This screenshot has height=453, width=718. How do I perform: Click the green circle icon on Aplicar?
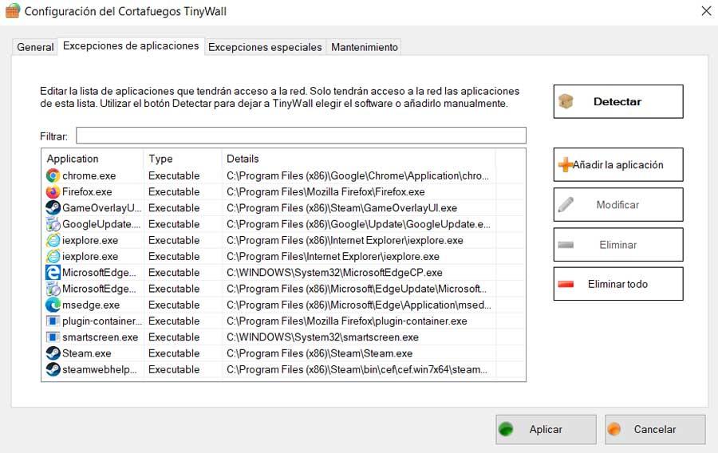coord(506,429)
